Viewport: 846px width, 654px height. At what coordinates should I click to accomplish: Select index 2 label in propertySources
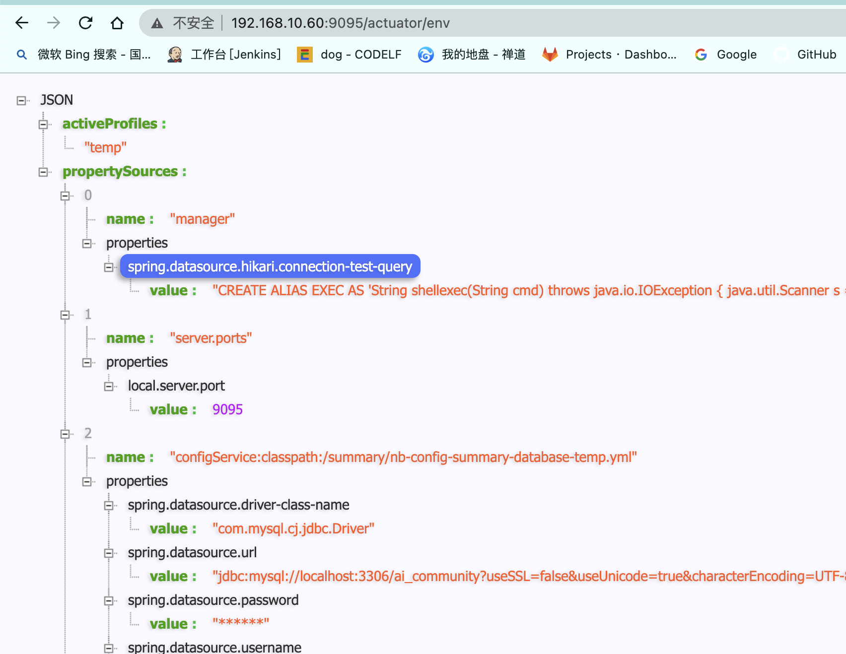coord(88,433)
